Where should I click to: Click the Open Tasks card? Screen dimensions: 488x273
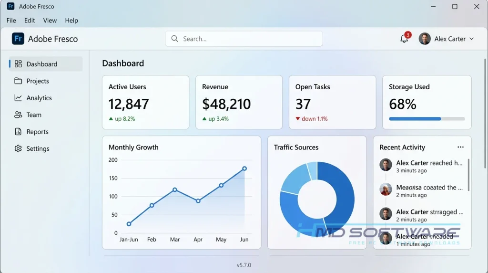(x=332, y=102)
